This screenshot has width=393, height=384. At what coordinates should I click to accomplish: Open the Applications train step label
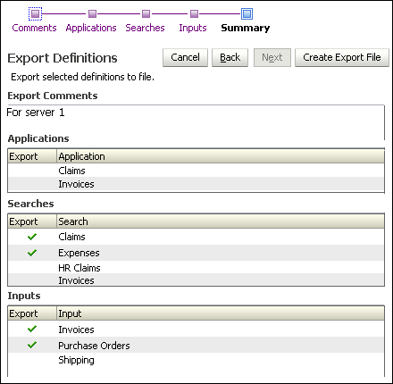pos(91,28)
